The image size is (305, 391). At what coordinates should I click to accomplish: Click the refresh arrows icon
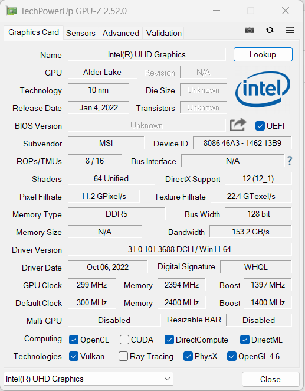(270, 31)
